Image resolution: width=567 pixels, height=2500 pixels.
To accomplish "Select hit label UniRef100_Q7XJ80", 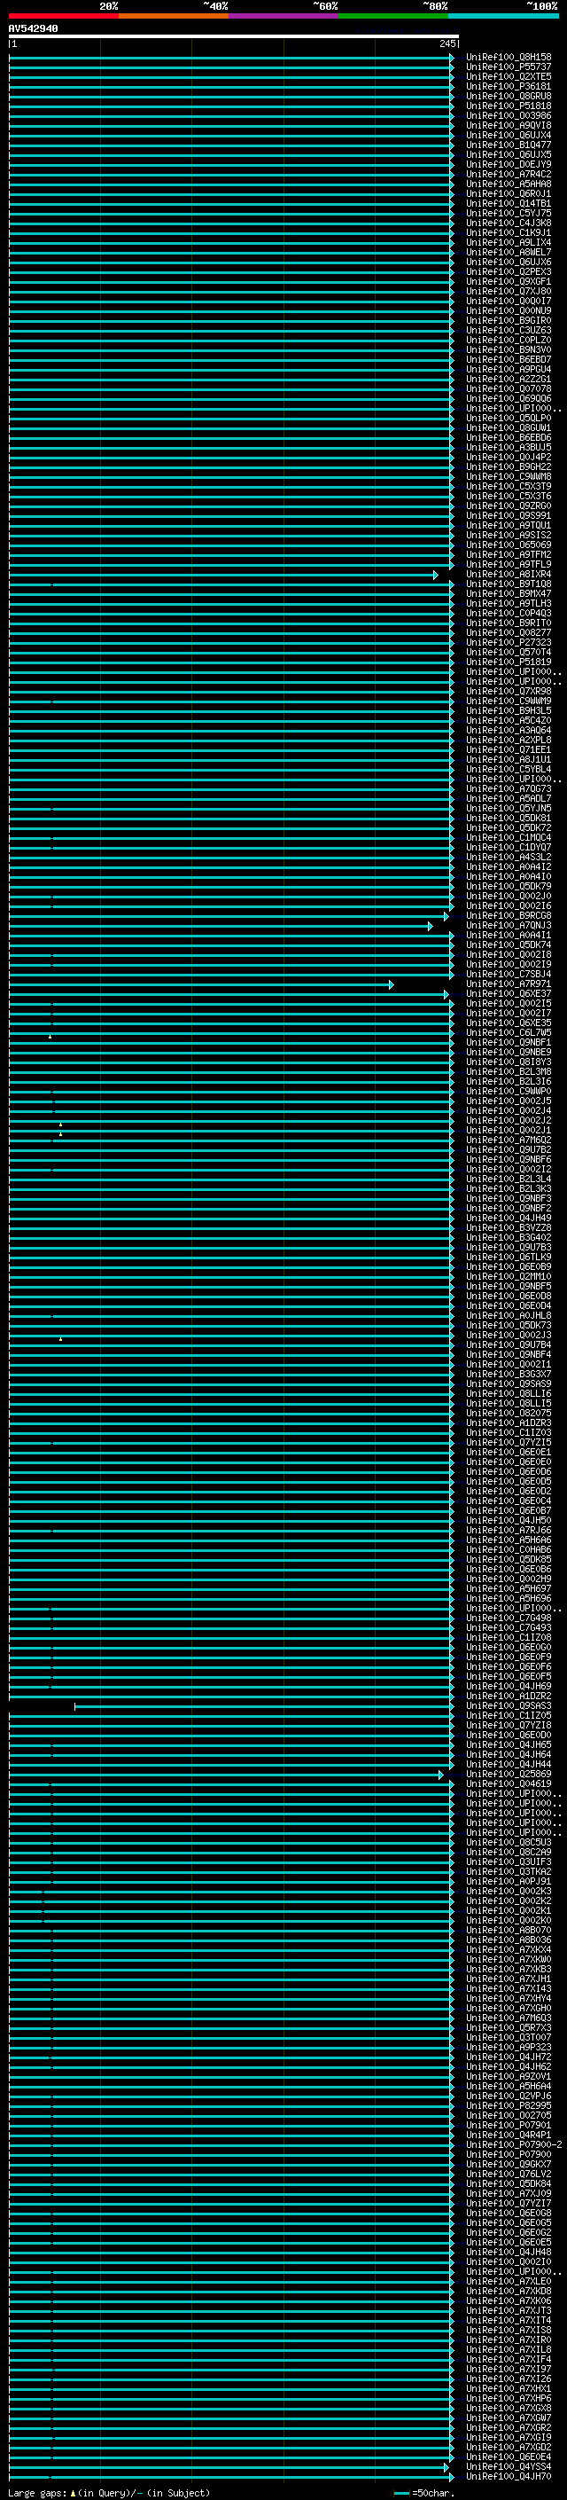I will (x=509, y=291).
